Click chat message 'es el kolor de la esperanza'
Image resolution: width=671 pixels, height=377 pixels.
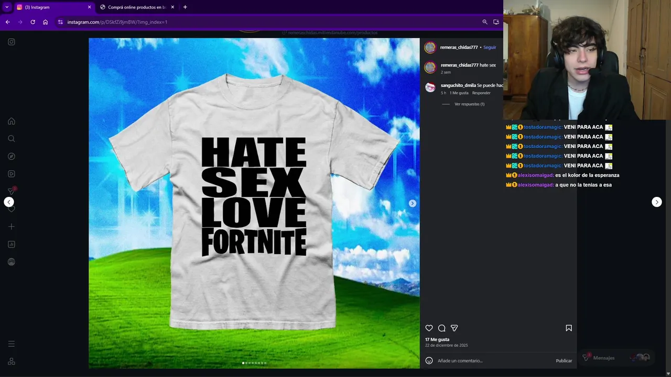point(587,175)
